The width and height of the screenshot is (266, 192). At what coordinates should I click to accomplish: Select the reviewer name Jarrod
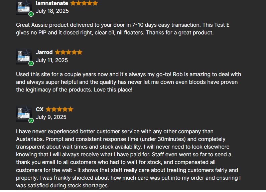(44, 52)
